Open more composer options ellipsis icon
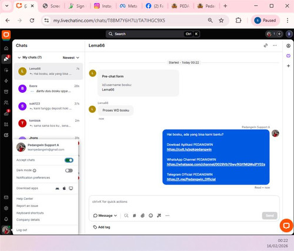 tap(167, 216)
